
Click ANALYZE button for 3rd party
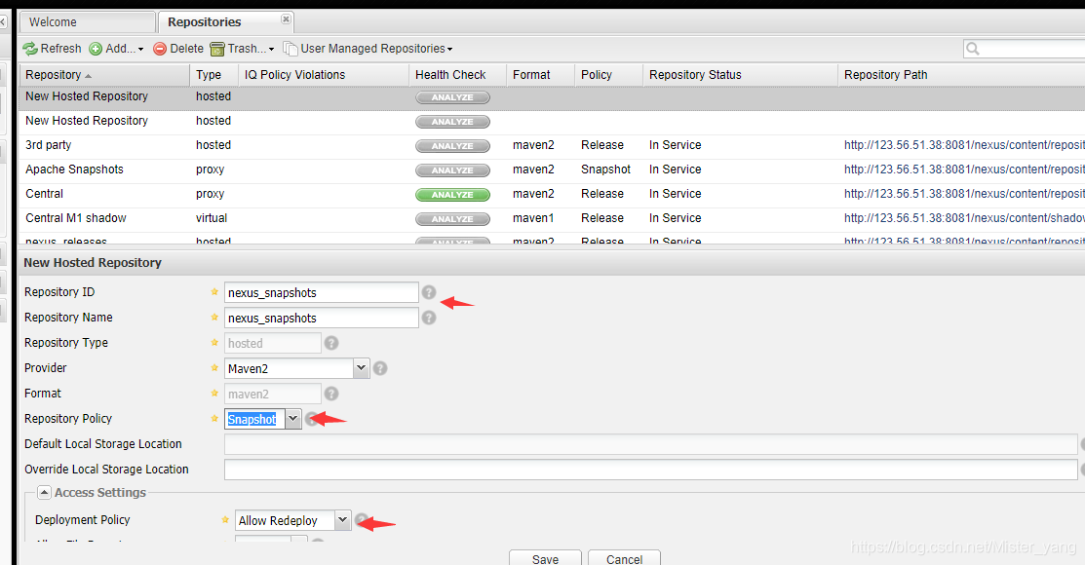coord(452,146)
